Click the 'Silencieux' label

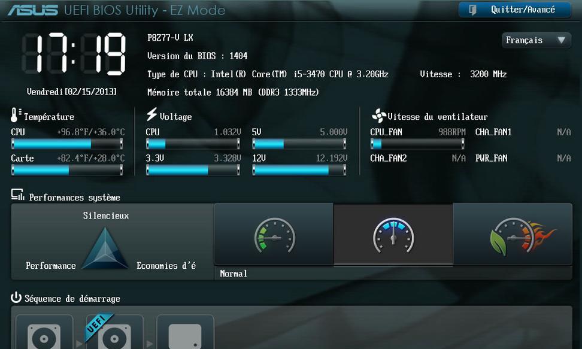106,216
